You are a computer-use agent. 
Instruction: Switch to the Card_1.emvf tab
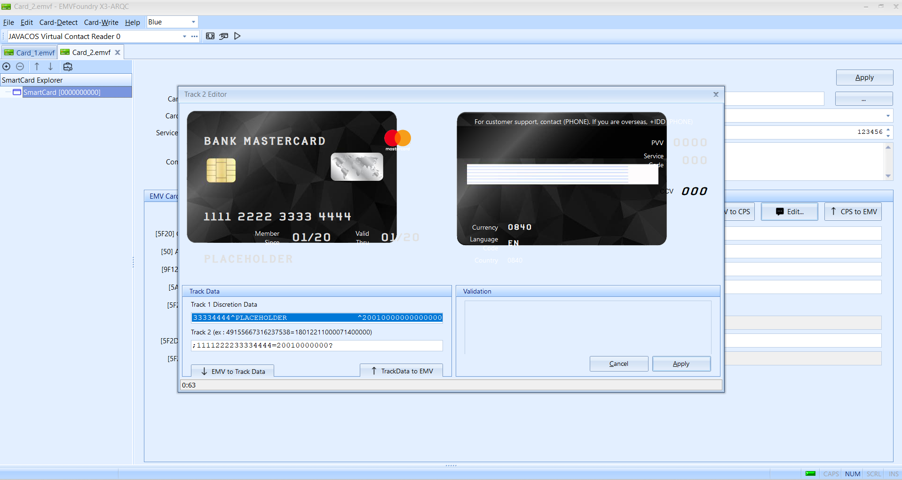[x=30, y=53]
